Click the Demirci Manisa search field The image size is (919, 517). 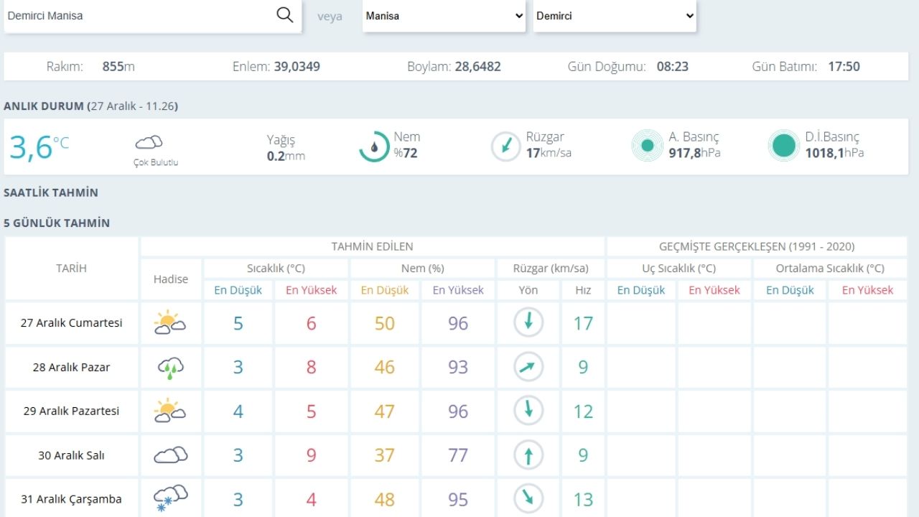tap(136, 16)
